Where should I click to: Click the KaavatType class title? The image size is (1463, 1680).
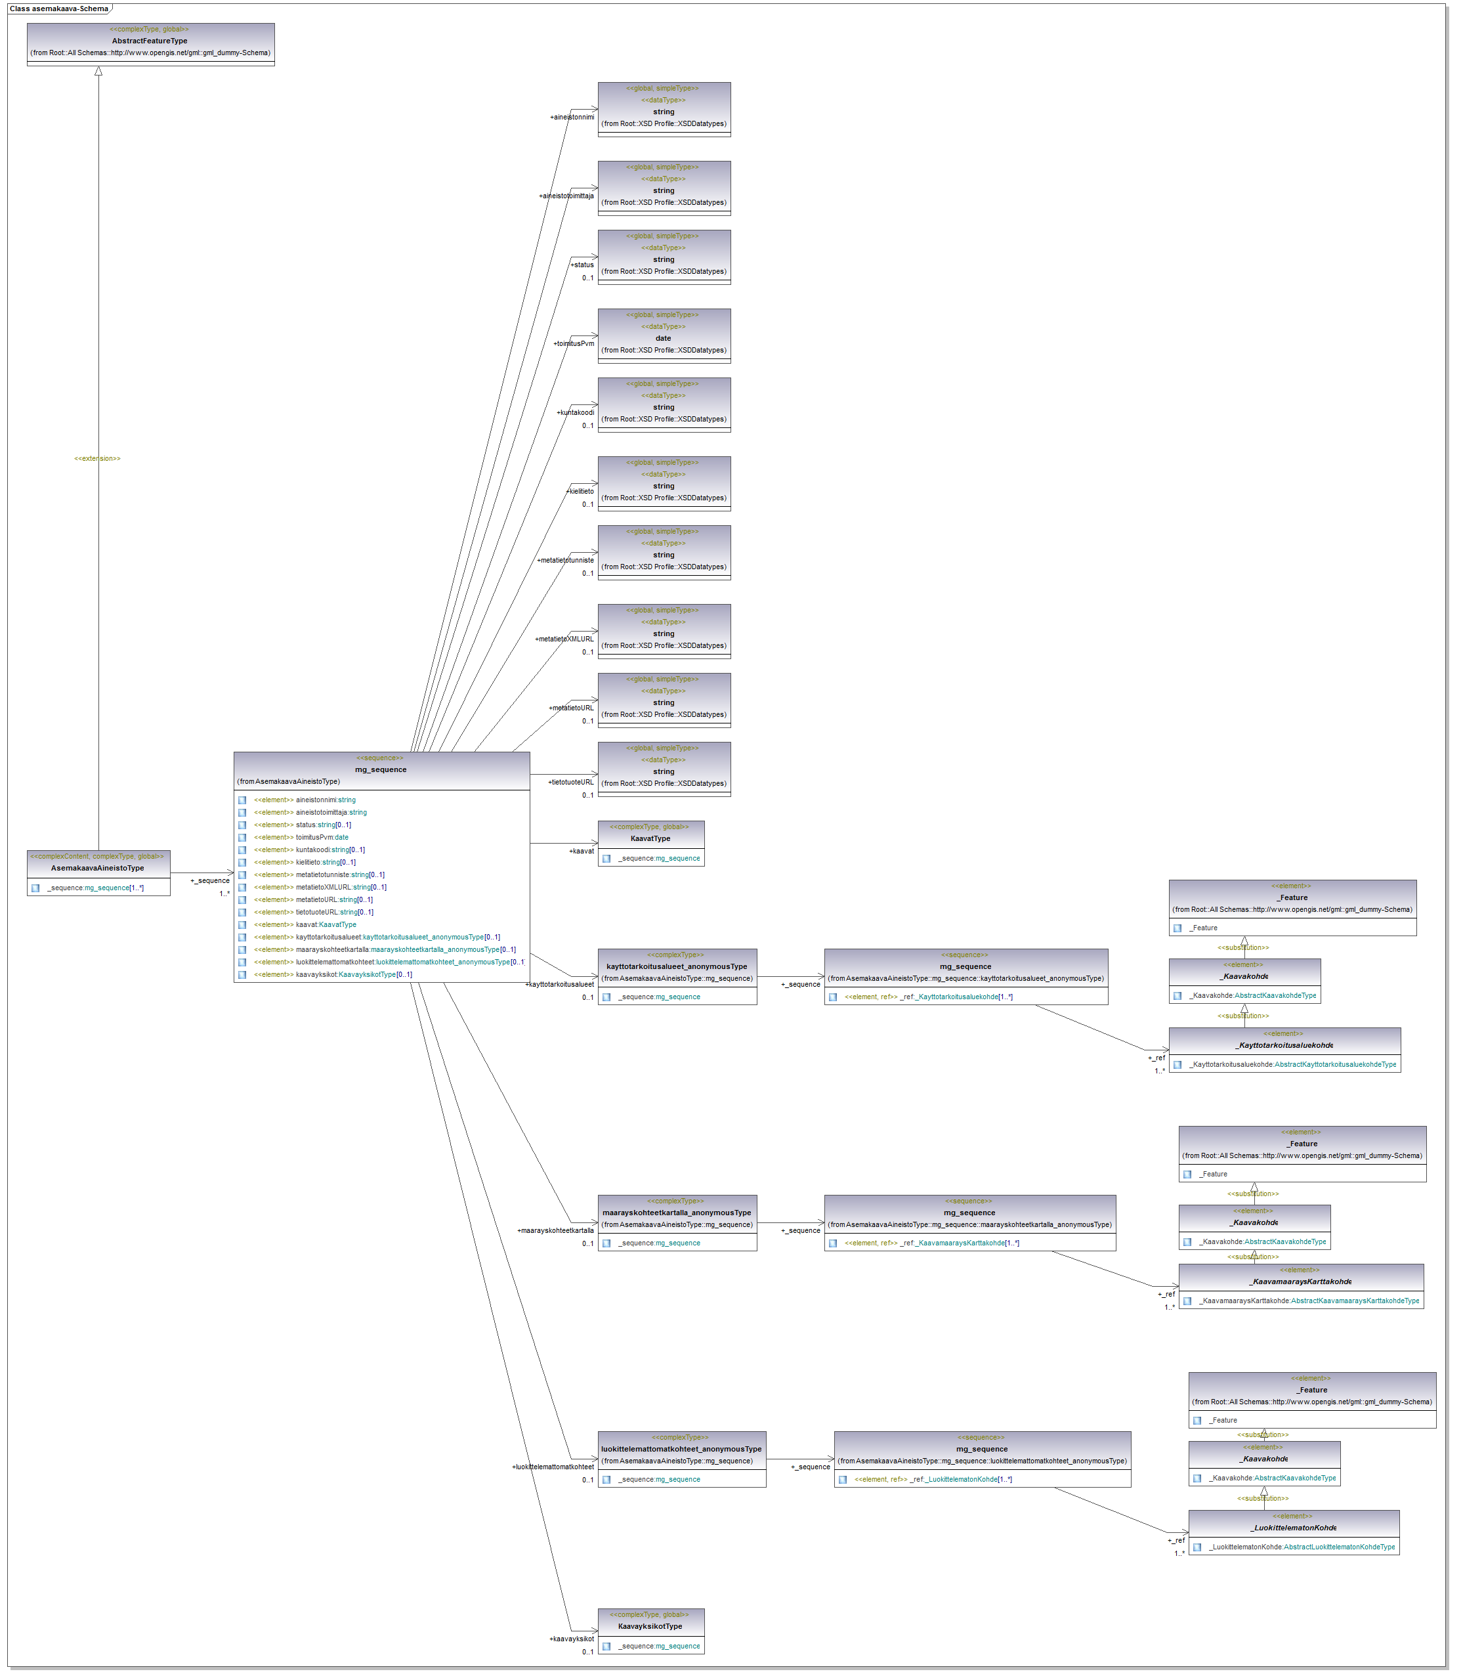(650, 839)
